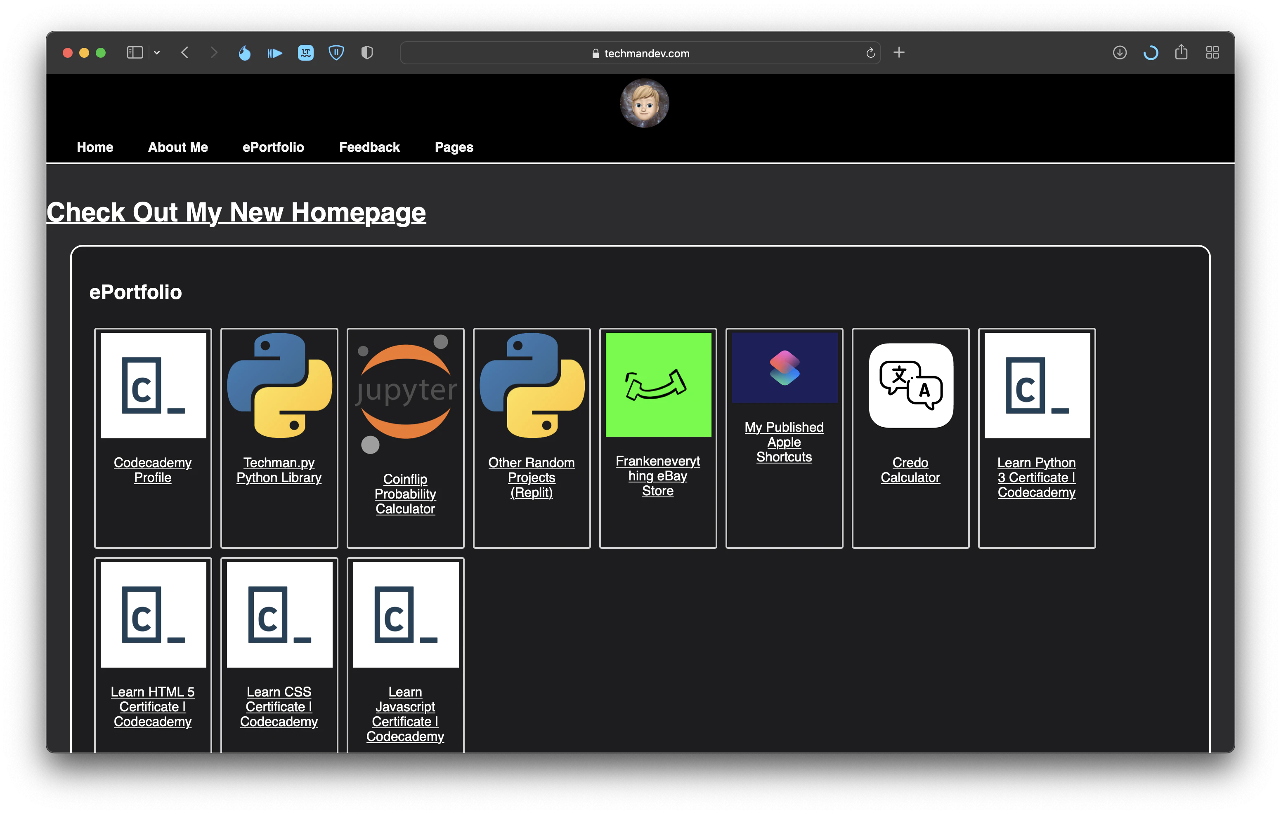Reload the page using refresh icon
The width and height of the screenshot is (1281, 814).
870,53
